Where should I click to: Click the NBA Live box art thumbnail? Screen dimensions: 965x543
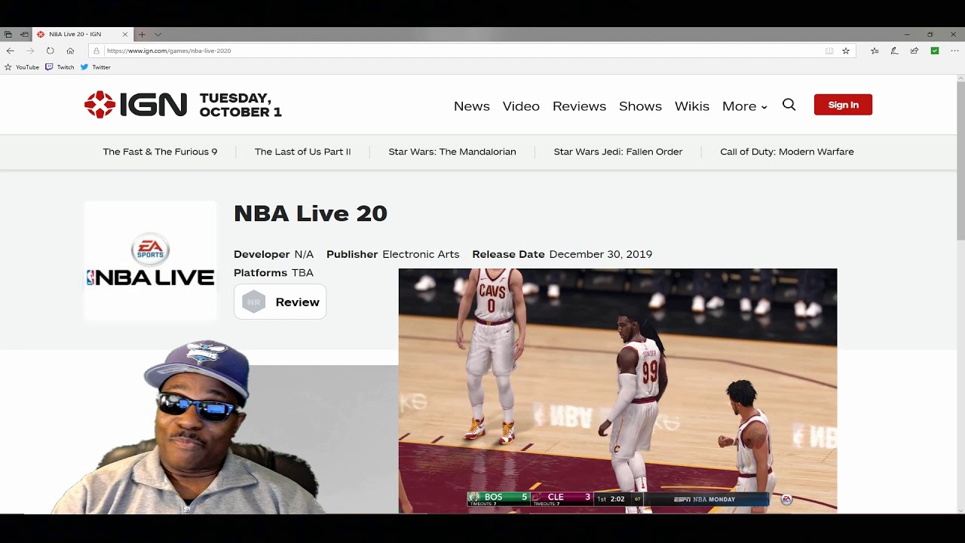click(150, 261)
